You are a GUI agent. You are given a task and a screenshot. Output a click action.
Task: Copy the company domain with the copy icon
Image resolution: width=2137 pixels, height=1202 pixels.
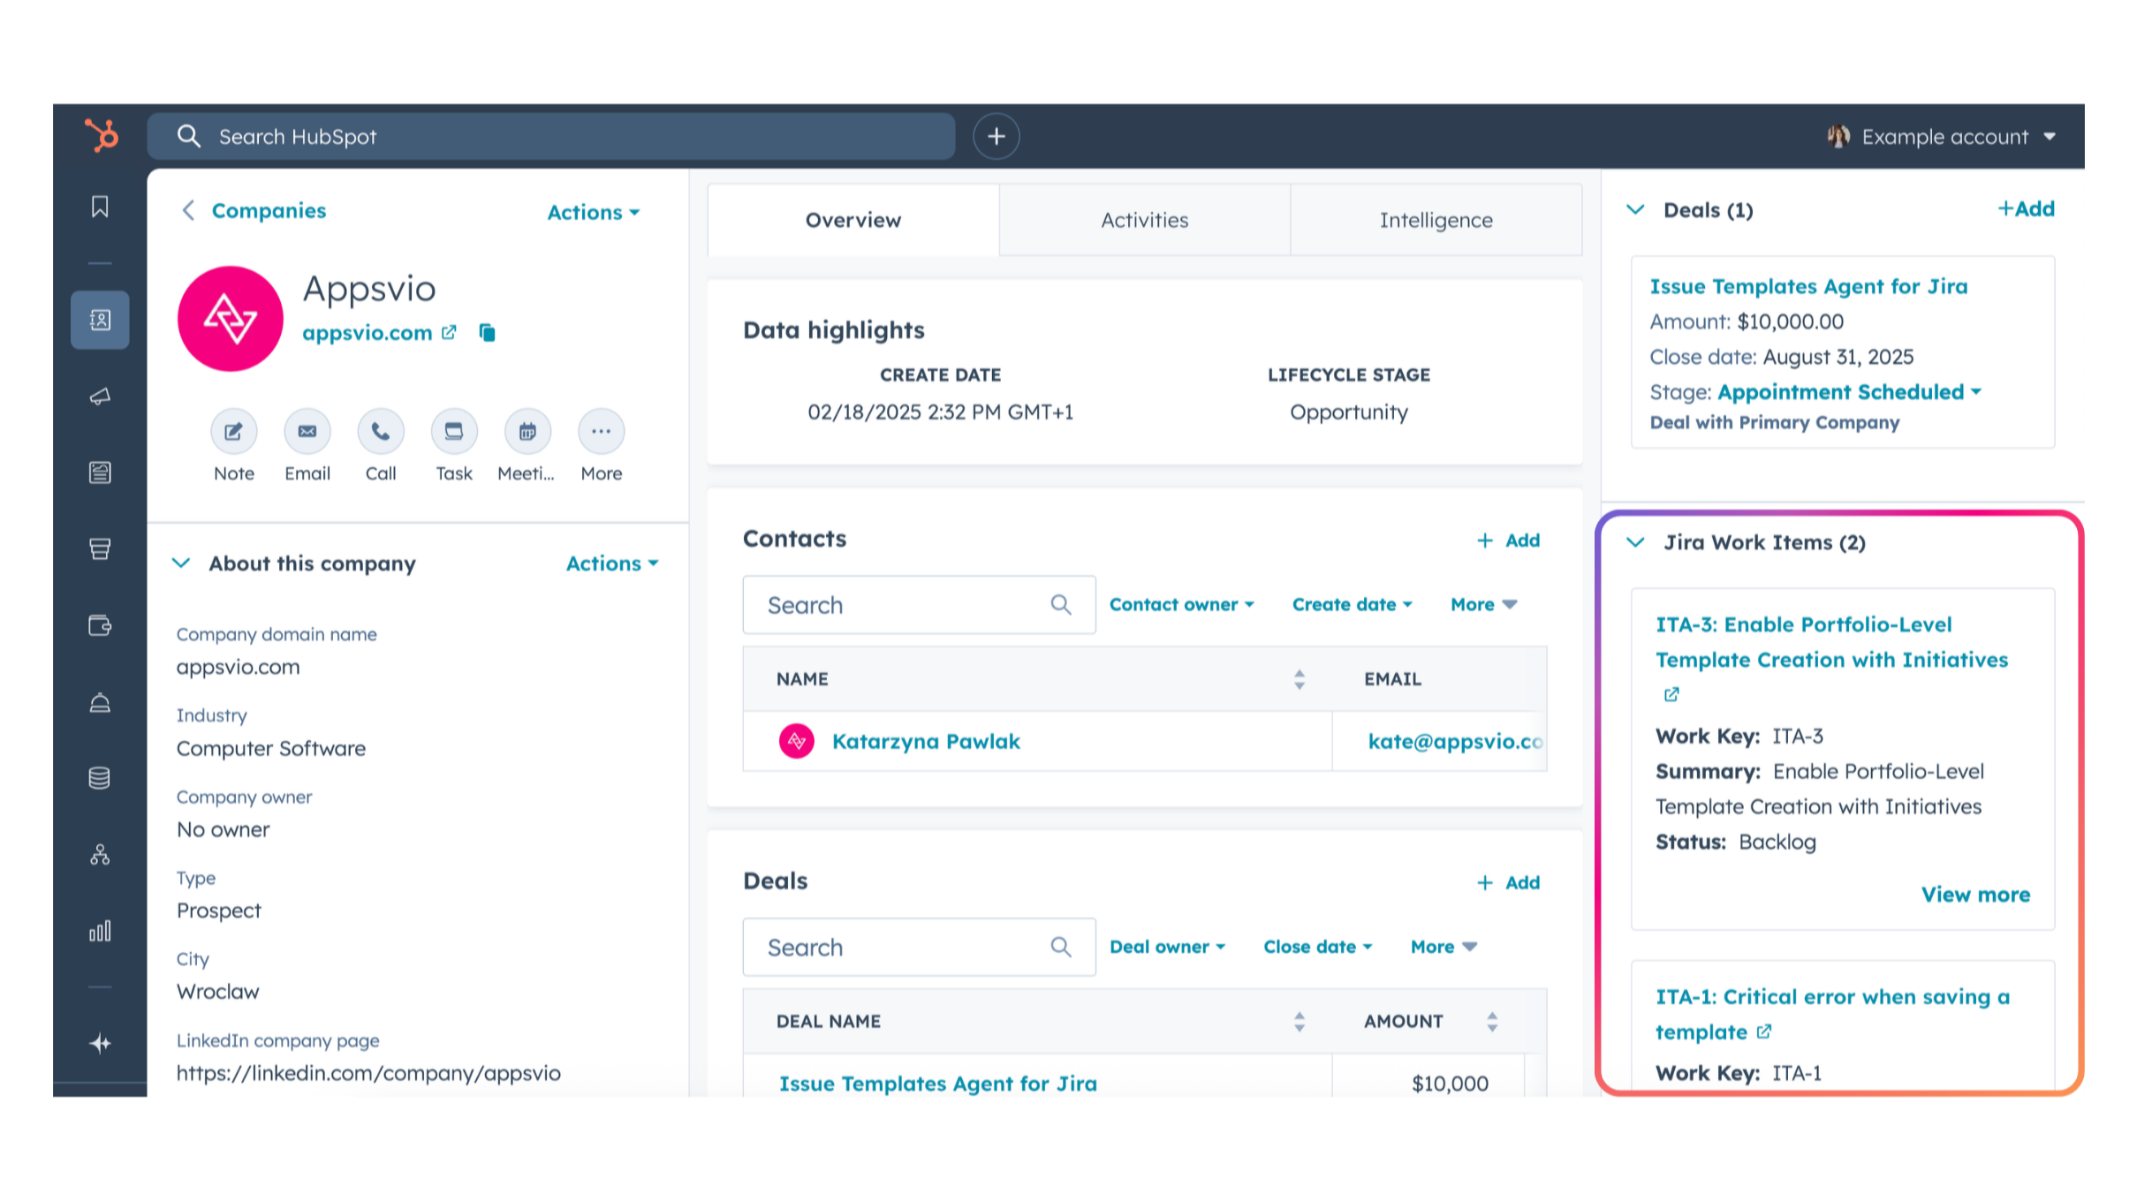(x=489, y=333)
